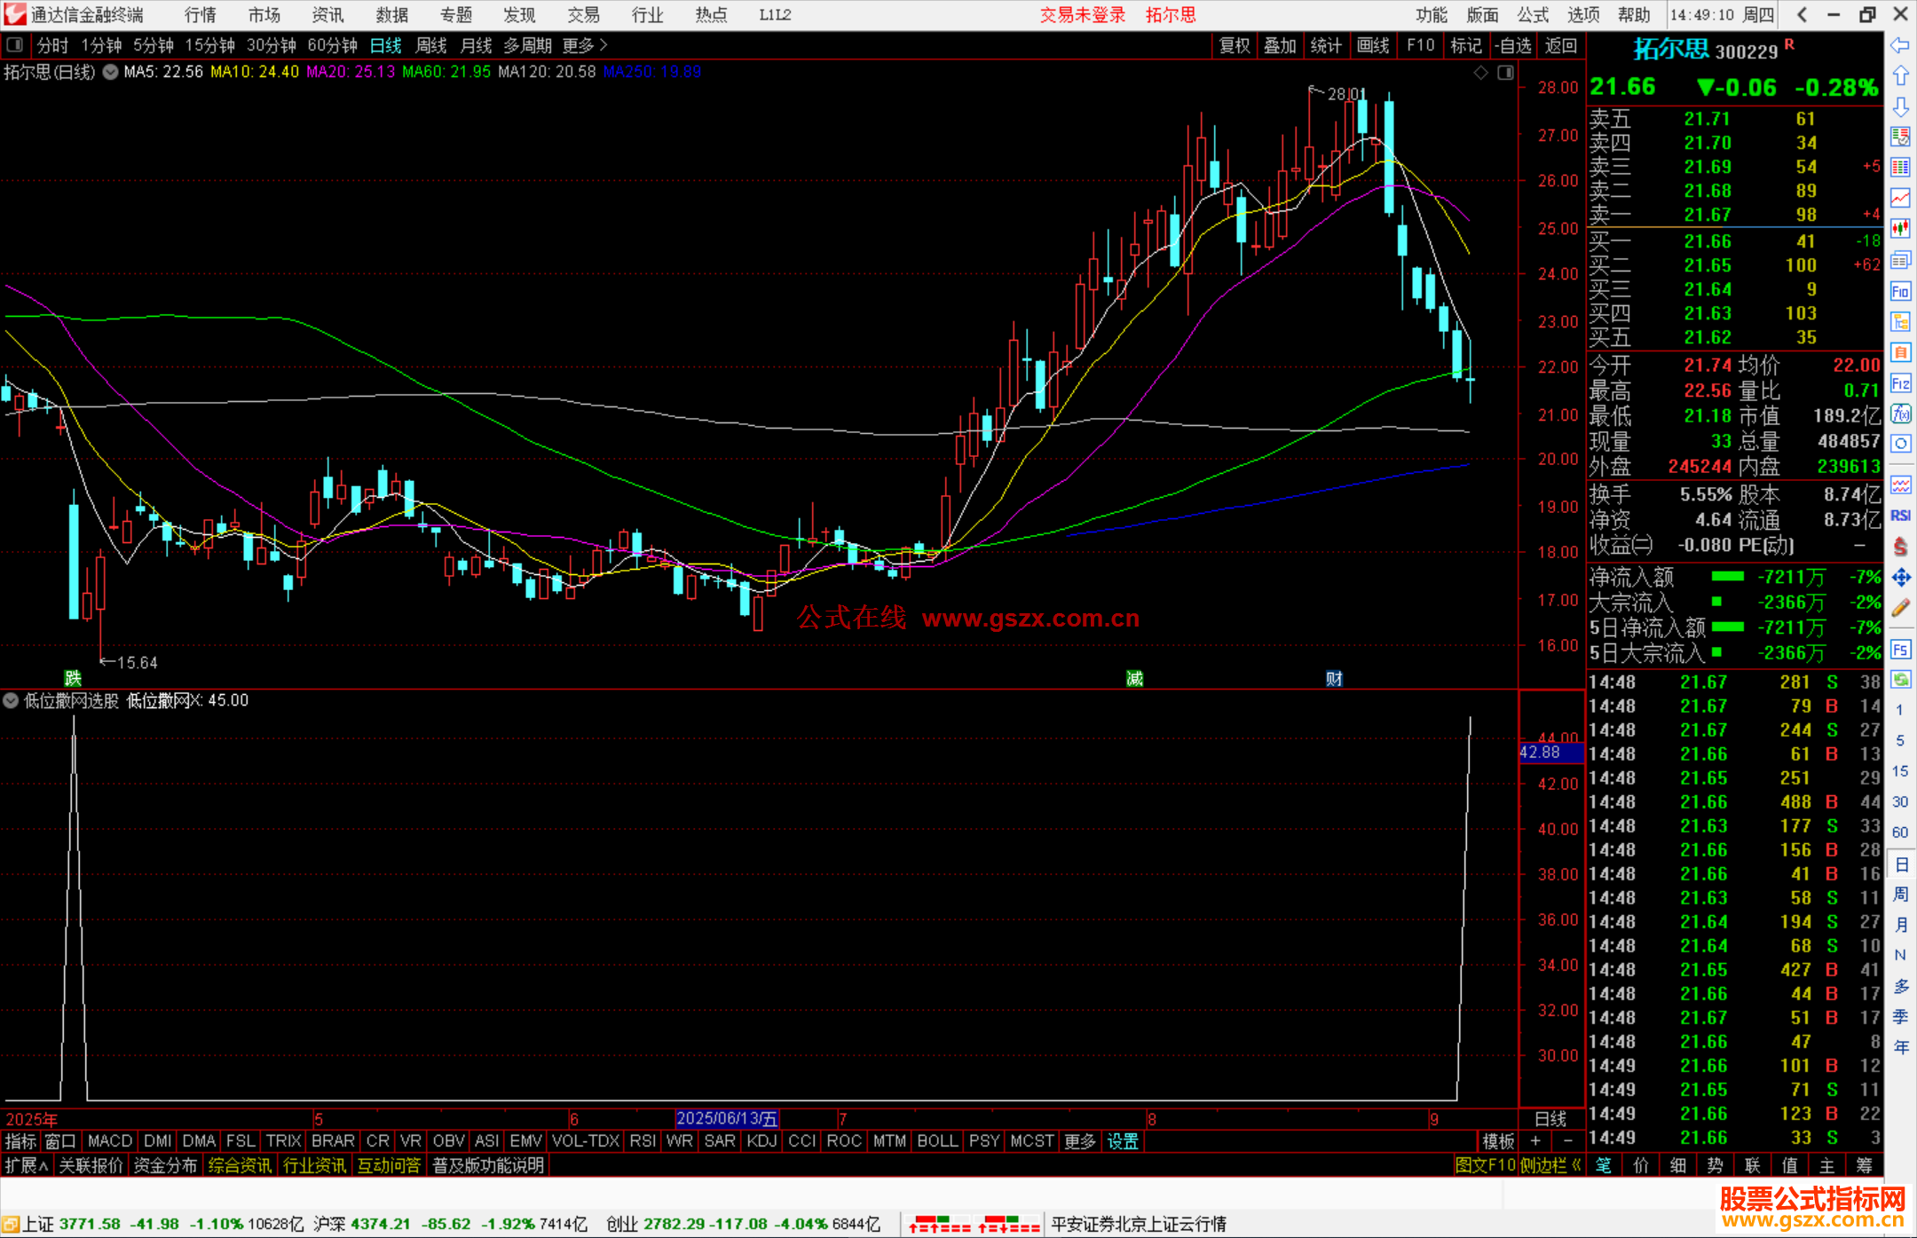Click the green refresh sidebar icon

(1900, 680)
